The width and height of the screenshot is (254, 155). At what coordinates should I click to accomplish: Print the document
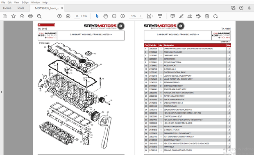[x=30, y=16]
